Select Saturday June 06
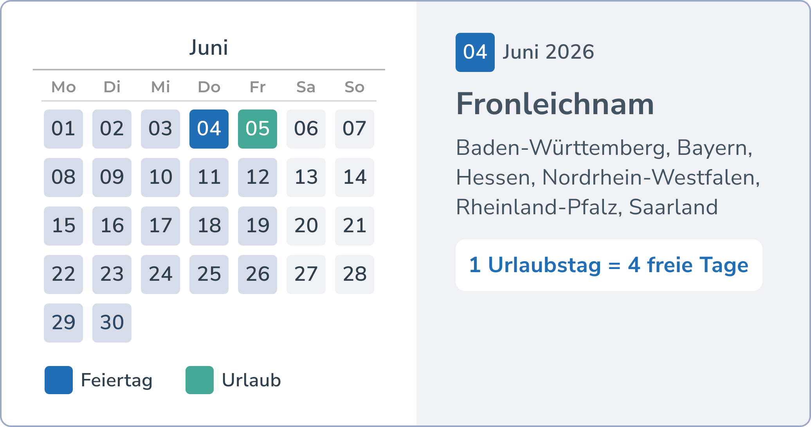 point(306,129)
